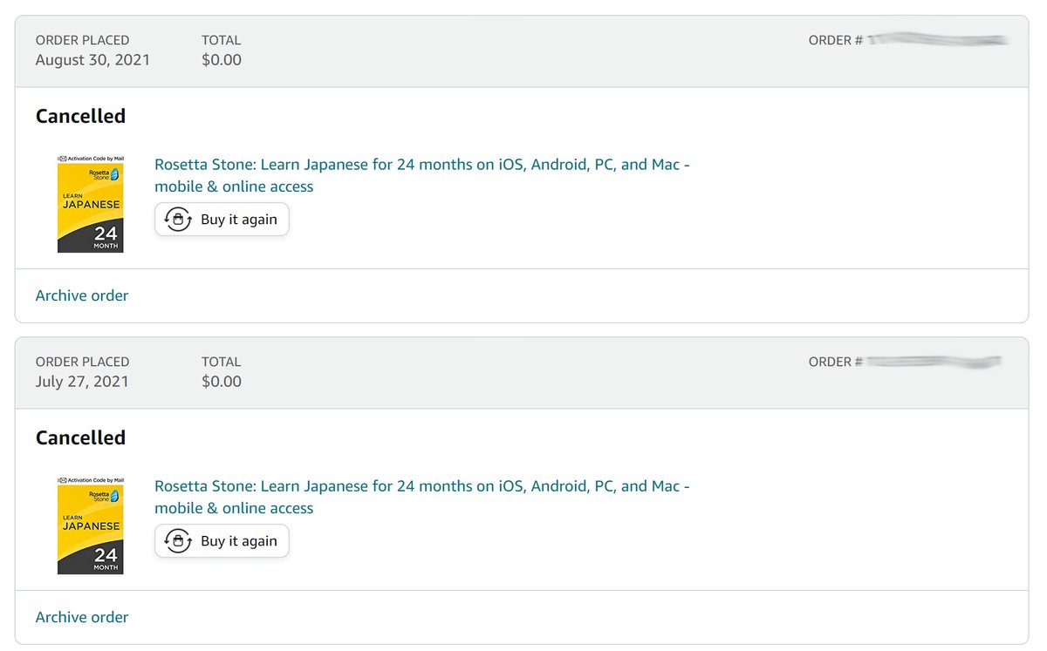Click the $0.00 total of the July 27 order
The image size is (1047, 651).
[x=222, y=382]
